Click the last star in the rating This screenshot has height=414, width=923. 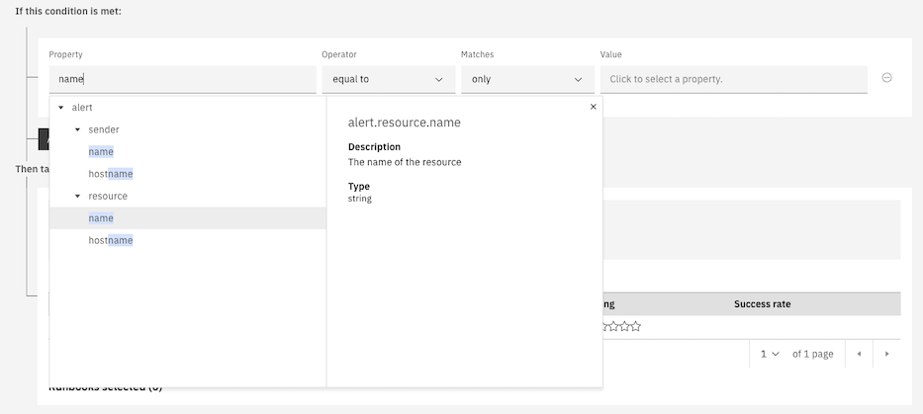point(635,327)
